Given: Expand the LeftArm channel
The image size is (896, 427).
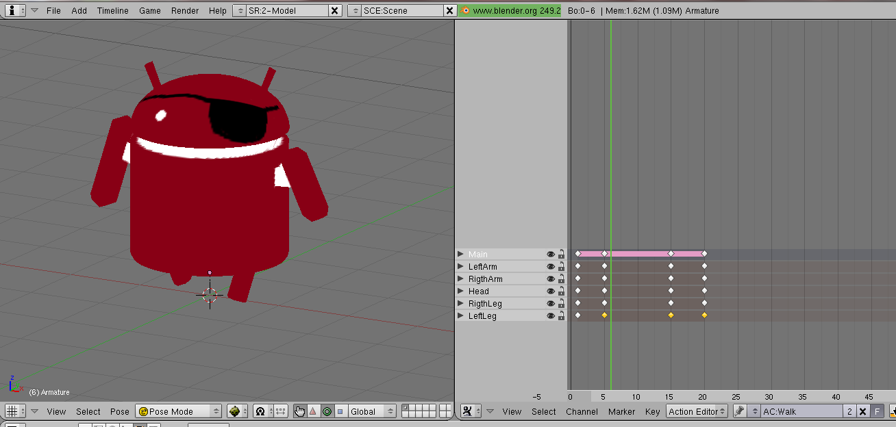Looking at the screenshot, I should (x=460, y=266).
